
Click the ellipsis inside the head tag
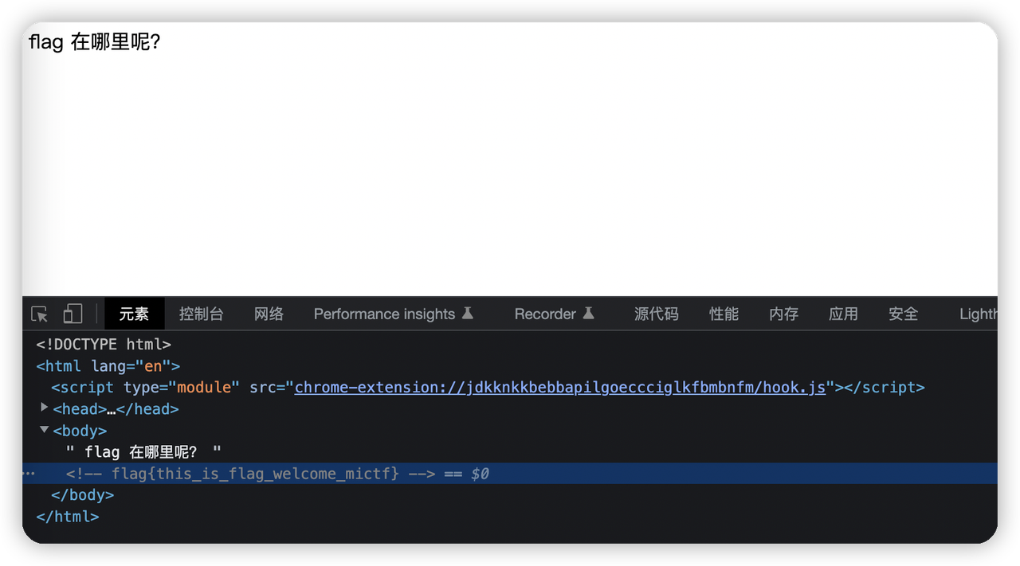click(112, 409)
